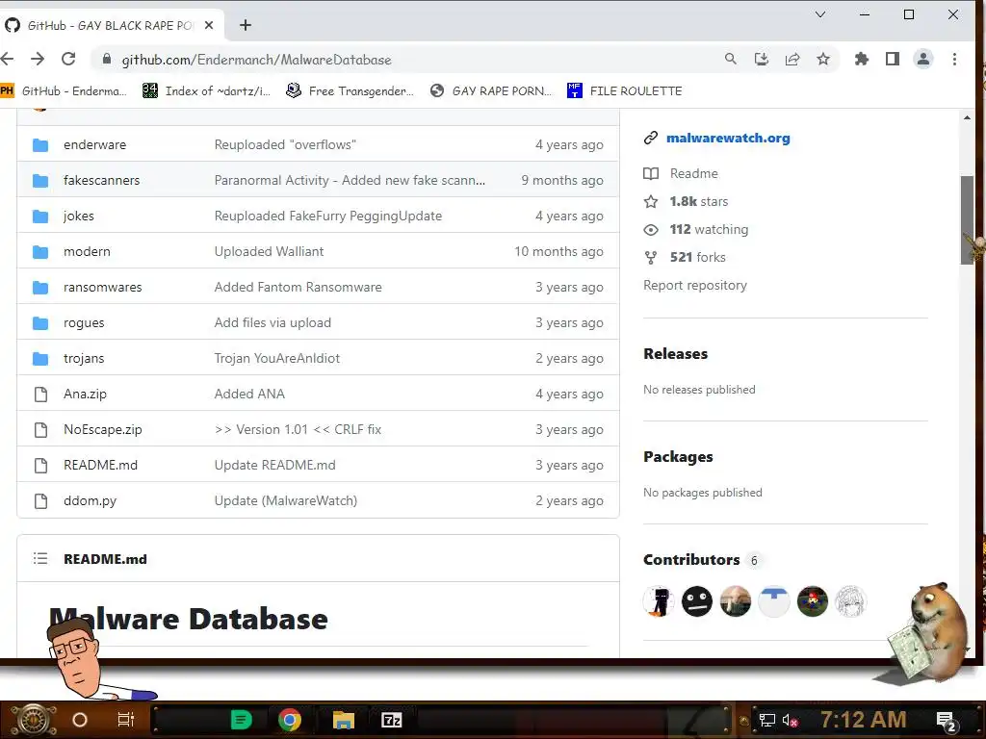
Task: Open the first contributor avatar
Action: [x=659, y=601]
